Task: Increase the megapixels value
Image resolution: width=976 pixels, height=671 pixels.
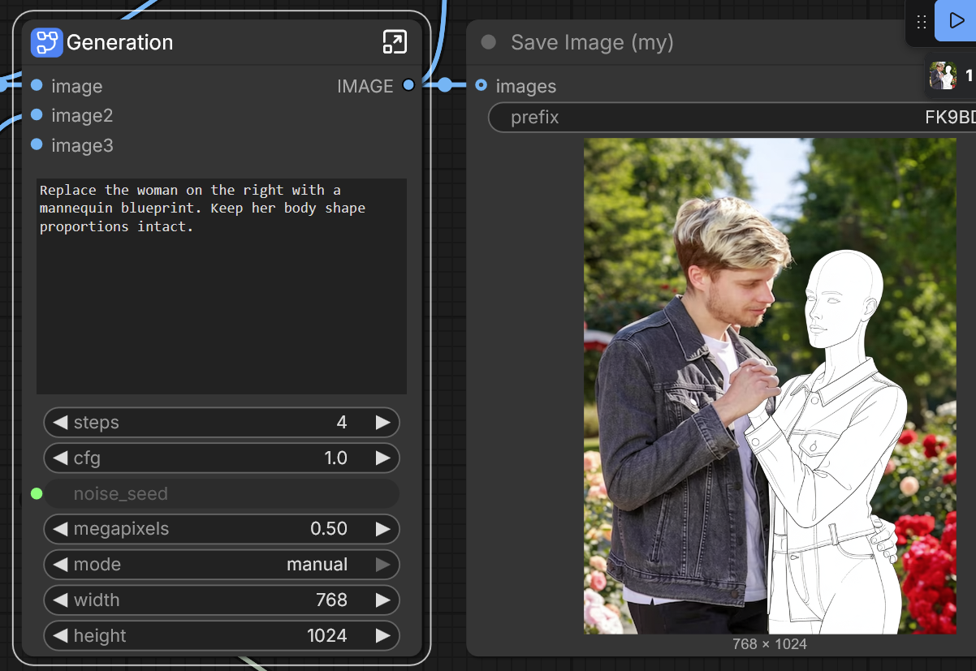Action: (x=382, y=529)
